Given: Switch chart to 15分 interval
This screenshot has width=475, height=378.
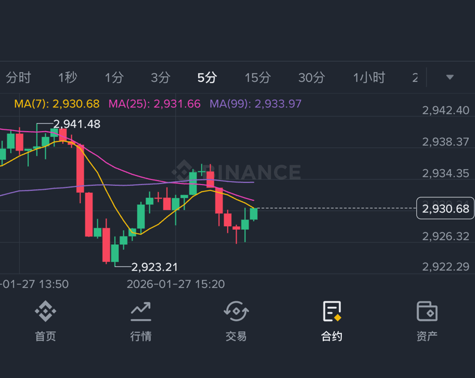Looking at the screenshot, I should tap(258, 78).
